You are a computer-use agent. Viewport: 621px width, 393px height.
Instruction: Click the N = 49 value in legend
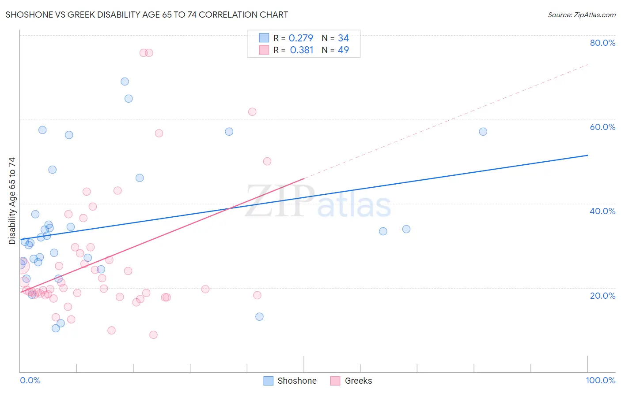tap(335, 50)
